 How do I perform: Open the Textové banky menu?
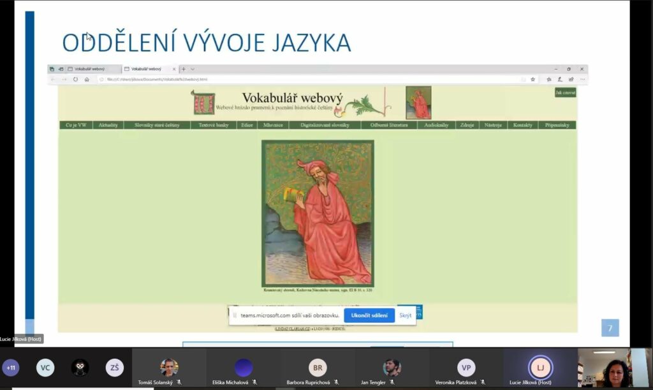(x=214, y=125)
